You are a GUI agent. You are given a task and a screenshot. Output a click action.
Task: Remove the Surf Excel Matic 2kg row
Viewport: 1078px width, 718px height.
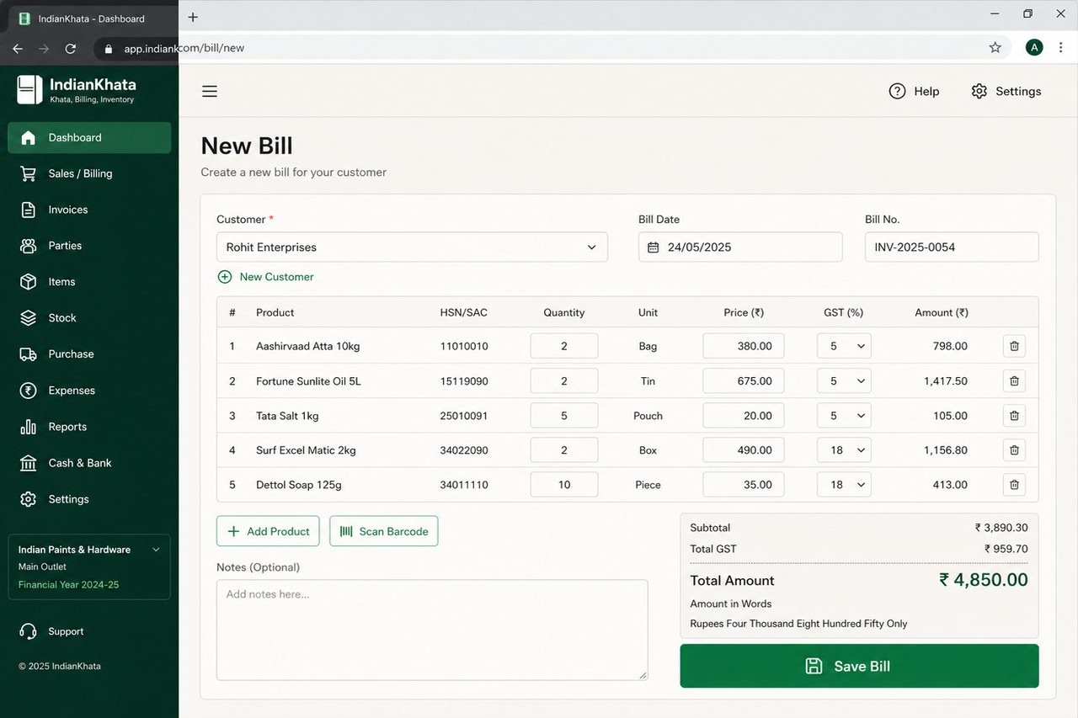click(1014, 450)
